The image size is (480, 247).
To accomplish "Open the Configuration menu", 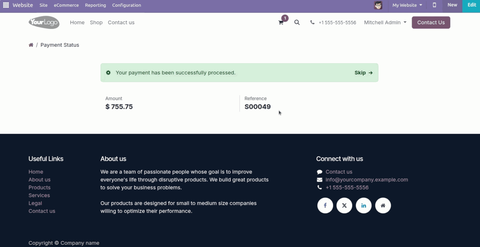I will tap(126, 5).
